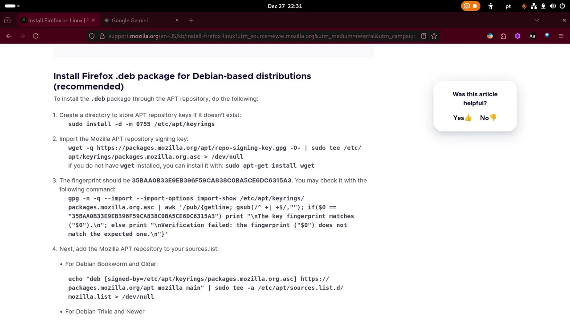Click the 'Aa' extension toolbar icon
Image resolution: width=570 pixels, height=321 pixels.
[532, 36]
